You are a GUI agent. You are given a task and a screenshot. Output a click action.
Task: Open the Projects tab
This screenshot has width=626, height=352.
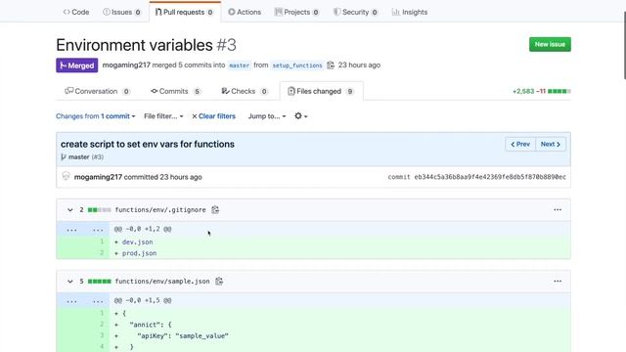[296, 12]
